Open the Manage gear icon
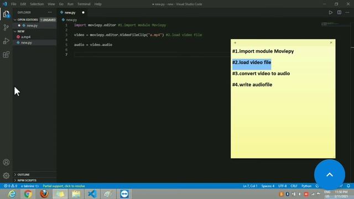This screenshot has height=199, width=354. (6, 176)
